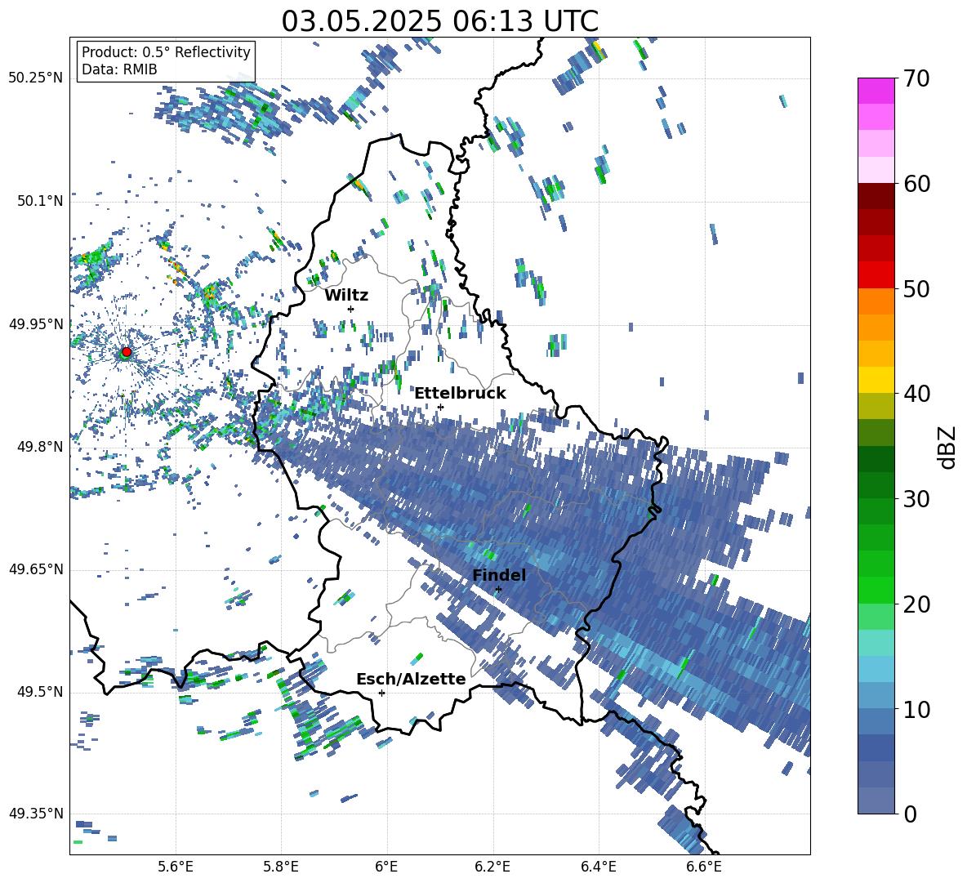The width and height of the screenshot is (967, 883).
Task: Select the Wiltz city label
Action: (346, 296)
